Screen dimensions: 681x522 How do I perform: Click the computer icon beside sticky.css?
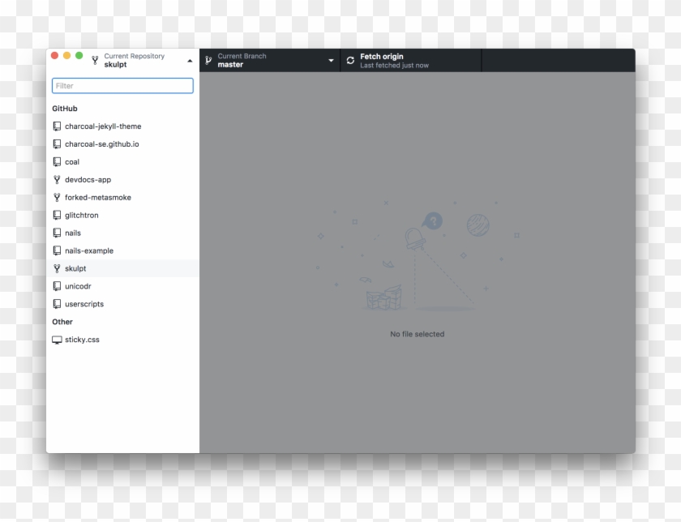pos(57,340)
